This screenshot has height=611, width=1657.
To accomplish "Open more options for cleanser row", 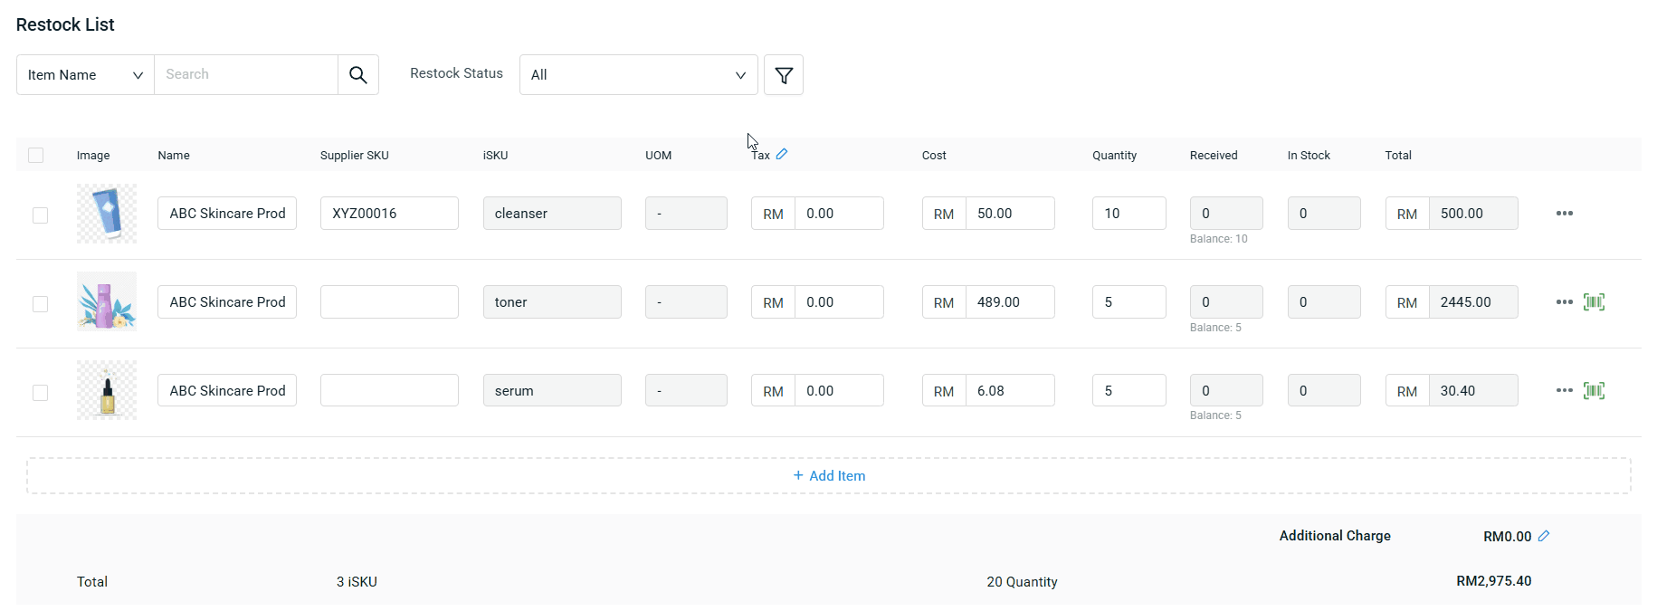I will (1564, 214).
